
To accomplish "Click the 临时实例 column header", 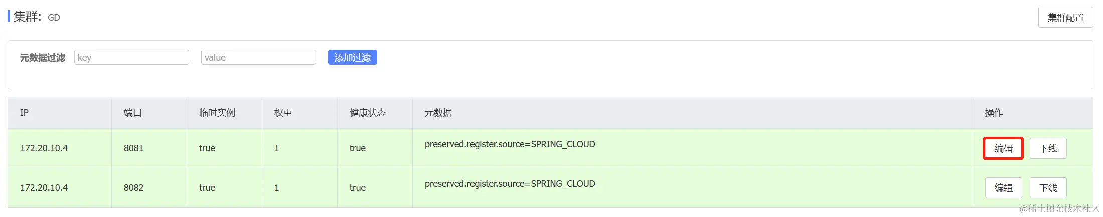I will (x=217, y=113).
